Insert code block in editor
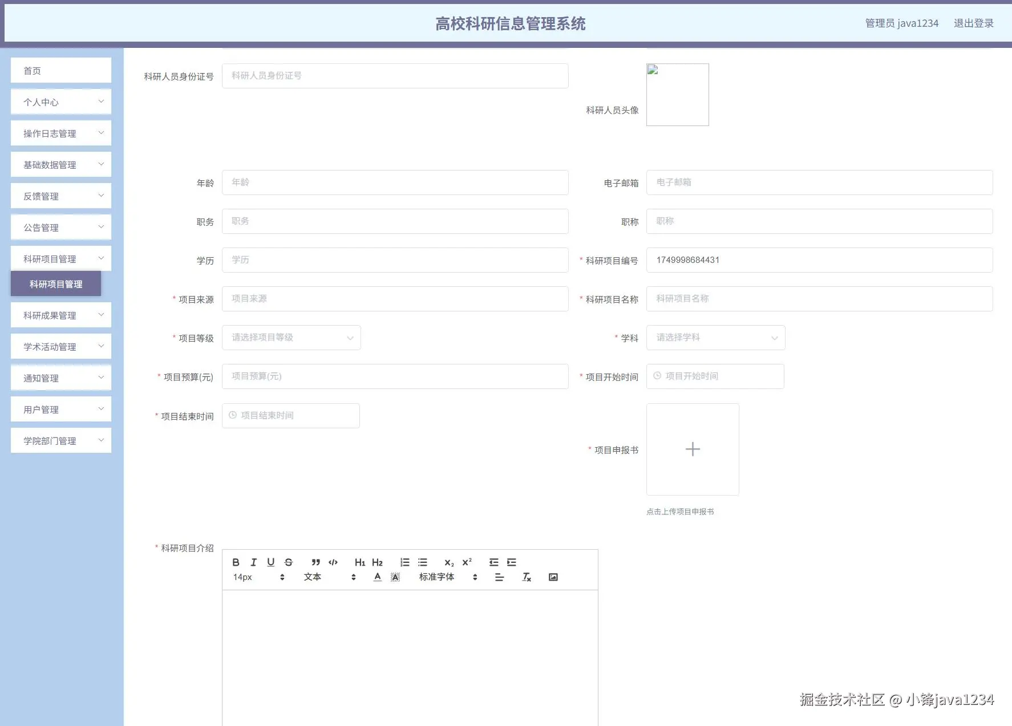 [333, 562]
